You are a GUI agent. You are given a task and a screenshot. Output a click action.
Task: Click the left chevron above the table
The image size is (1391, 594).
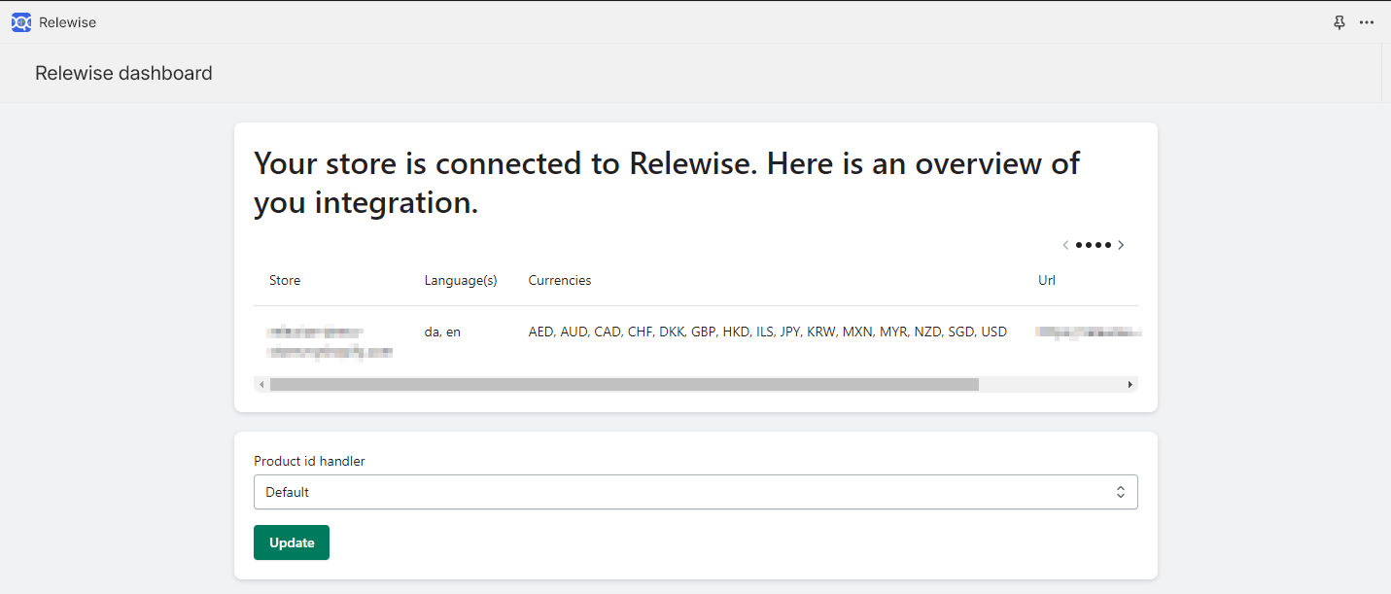[x=1065, y=245]
